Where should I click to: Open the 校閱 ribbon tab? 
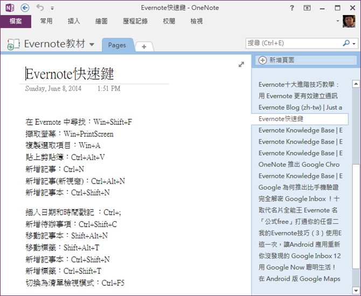169,21
